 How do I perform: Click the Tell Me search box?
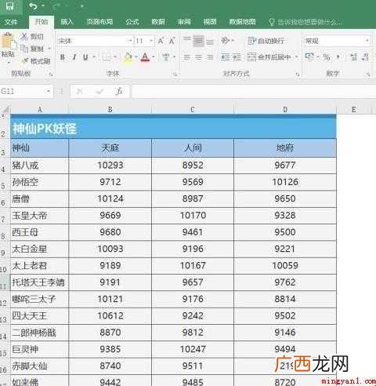(305, 22)
